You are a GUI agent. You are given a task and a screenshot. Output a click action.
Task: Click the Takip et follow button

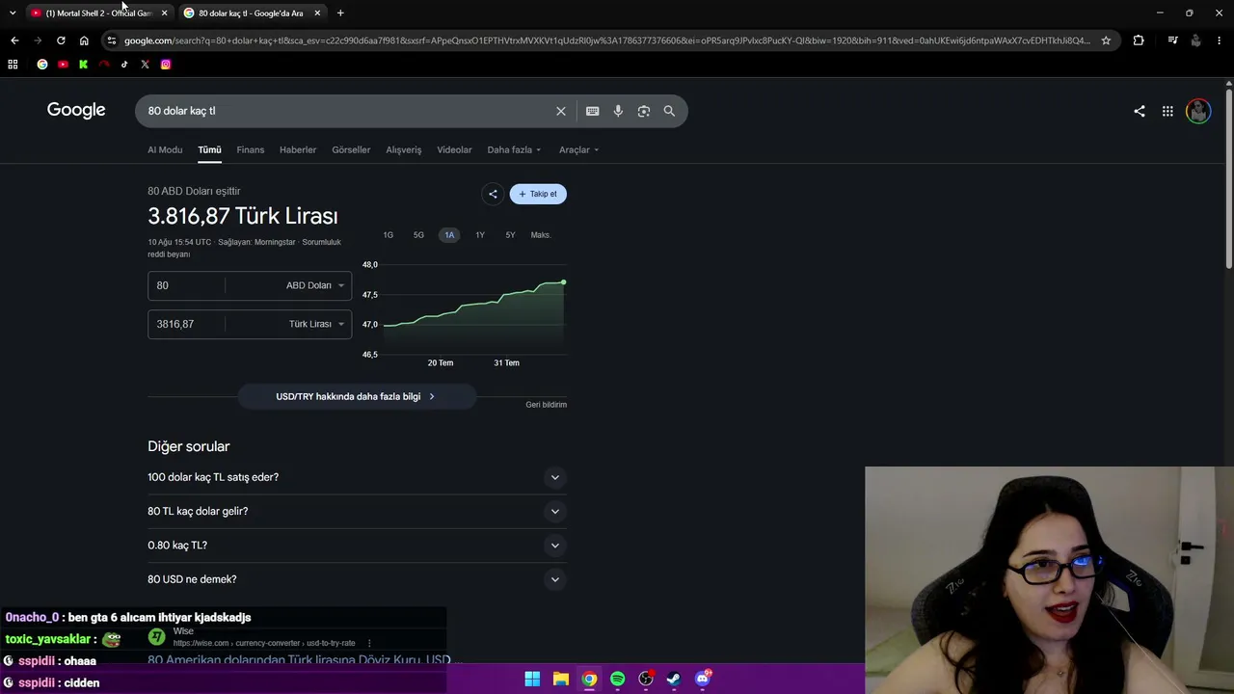point(538,194)
